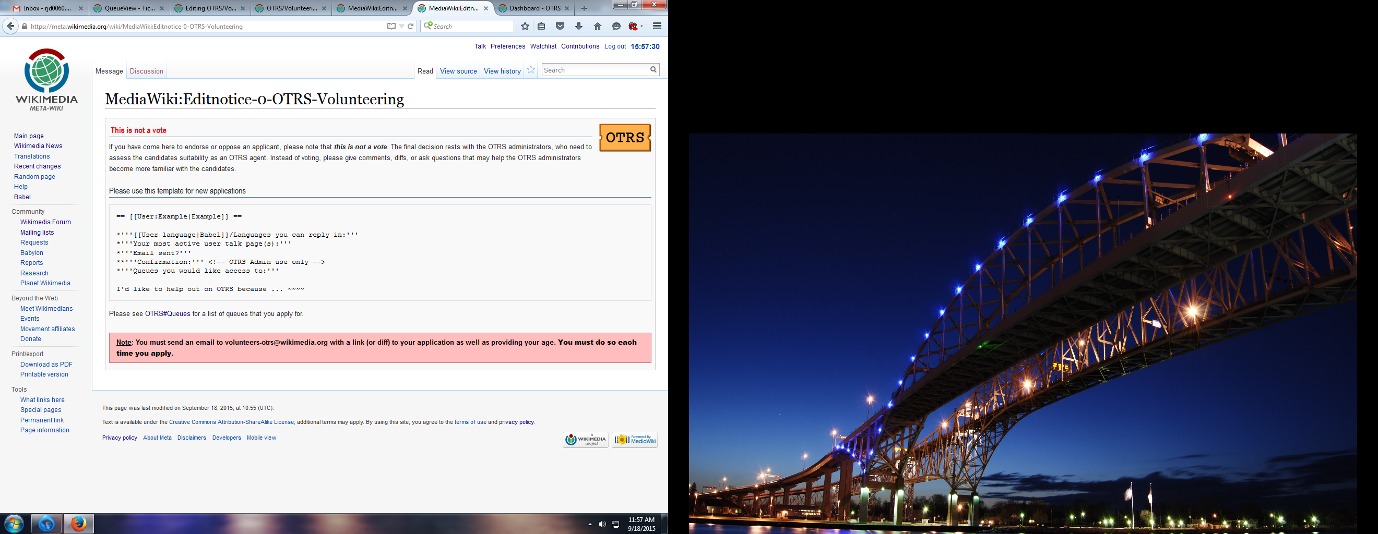Open the Babel sidebar link
This screenshot has height=534, width=1378.
[x=22, y=197]
